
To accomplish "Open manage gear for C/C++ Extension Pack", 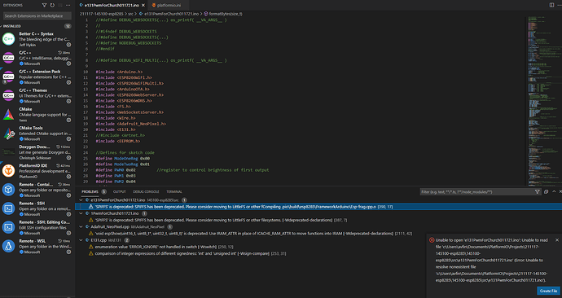I will (68, 82).
